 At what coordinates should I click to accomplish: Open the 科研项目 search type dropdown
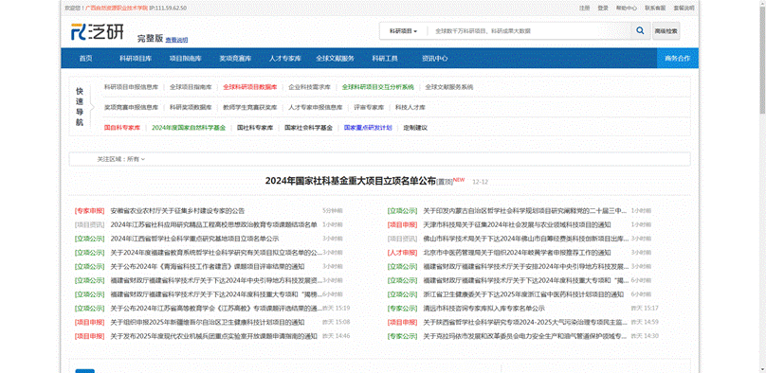click(403, 30)
